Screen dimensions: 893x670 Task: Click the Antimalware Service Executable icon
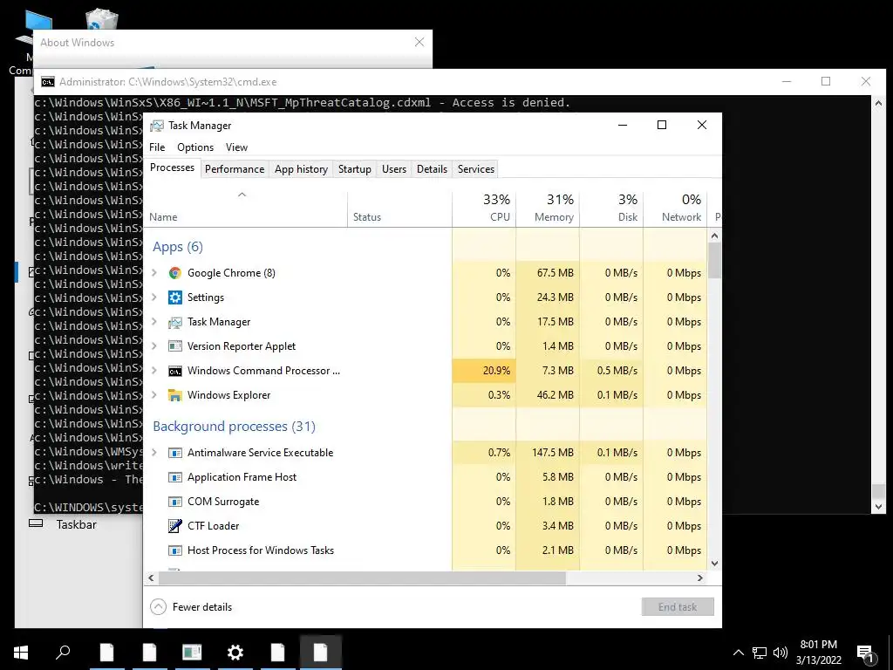tap(174, 453)
